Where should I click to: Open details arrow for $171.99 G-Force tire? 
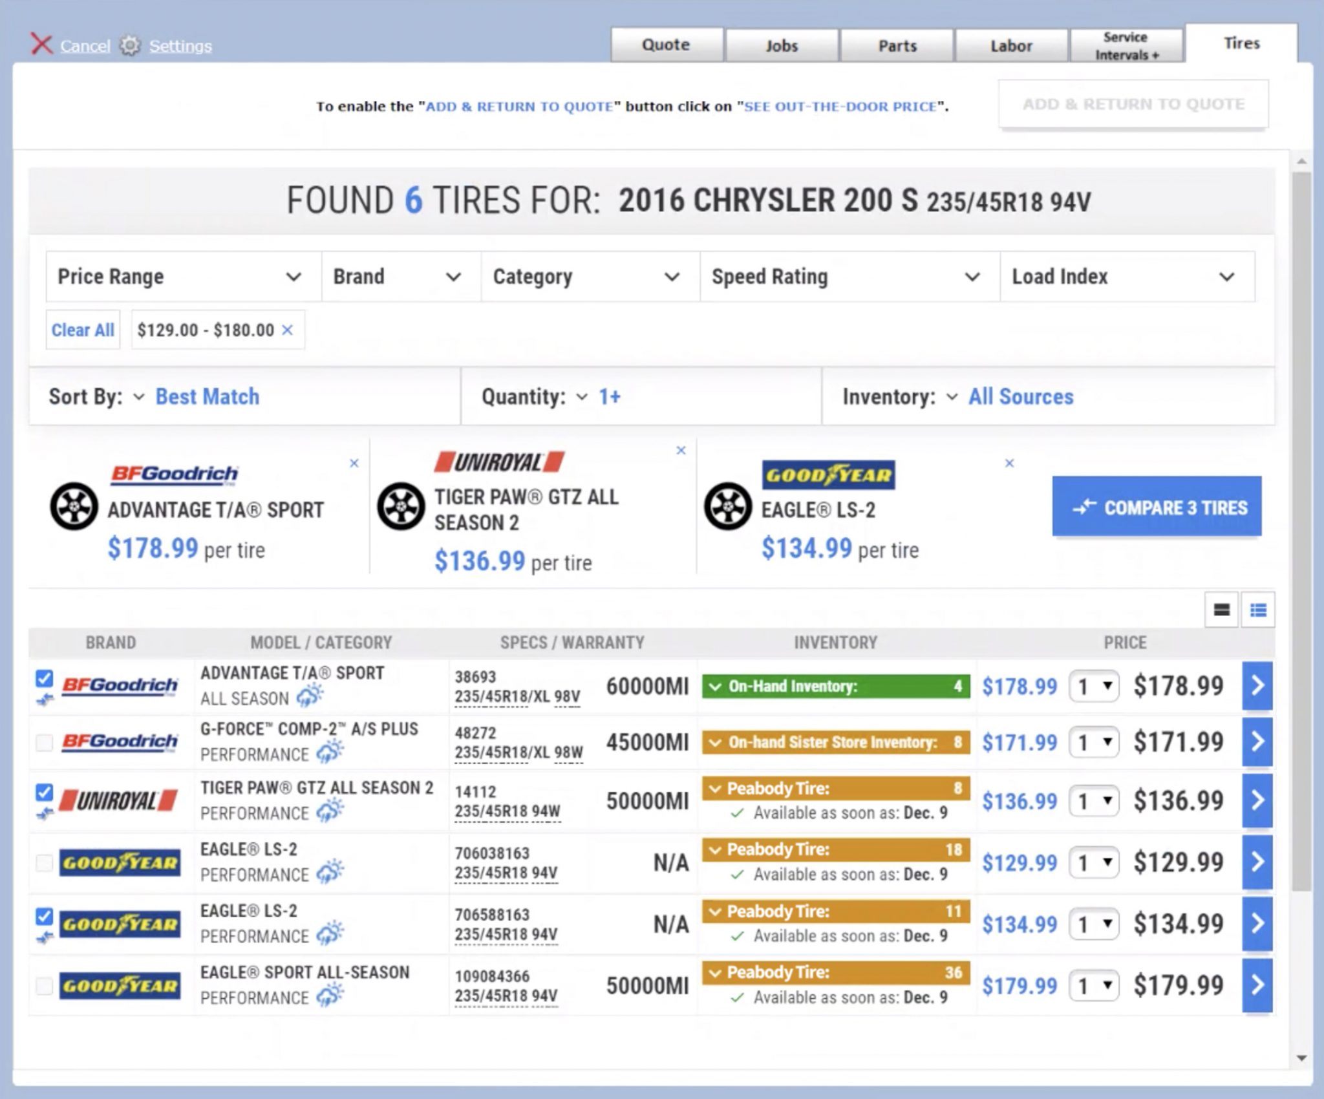tap(1257, 742)
